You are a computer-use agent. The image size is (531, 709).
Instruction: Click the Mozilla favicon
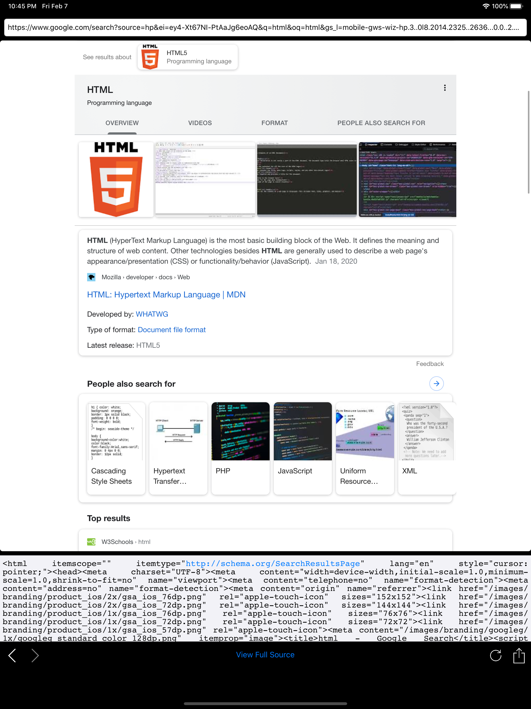[91, 277]
